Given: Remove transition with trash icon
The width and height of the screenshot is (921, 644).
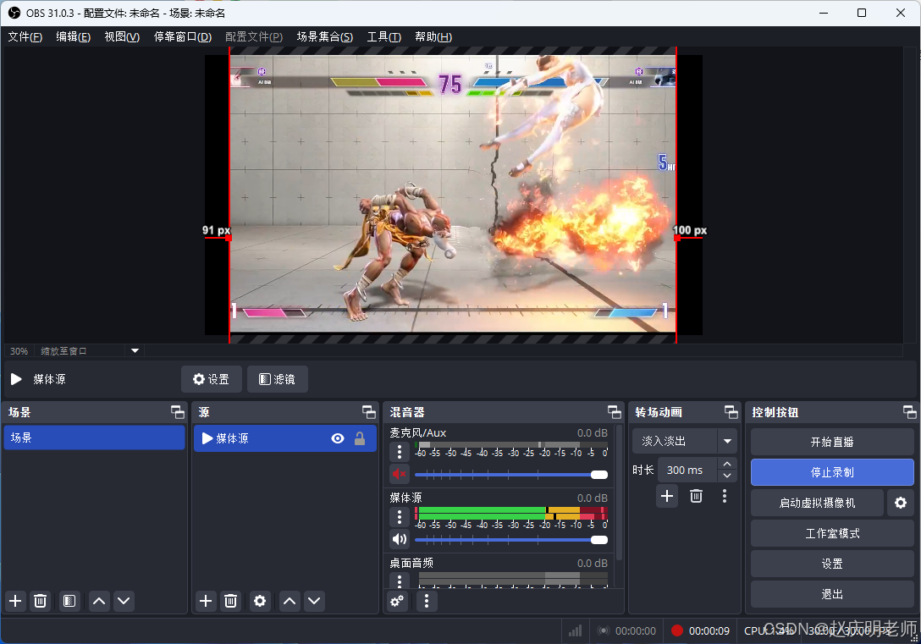Looking at the screenshot, I should pyautogui.click(x=696, y=497).
